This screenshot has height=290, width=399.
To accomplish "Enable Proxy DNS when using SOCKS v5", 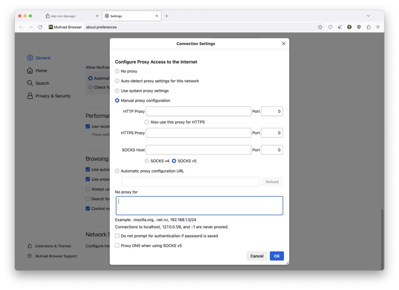I will pos(117,246).
